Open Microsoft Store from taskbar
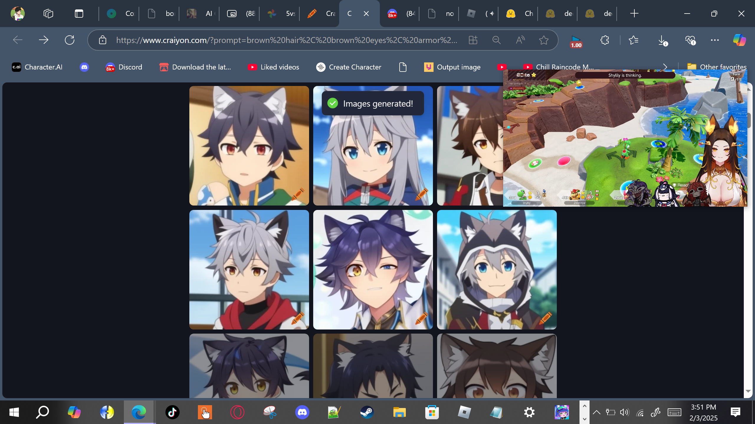The height and width of the screenshot is (424, 755). click(x=432, y=412)
